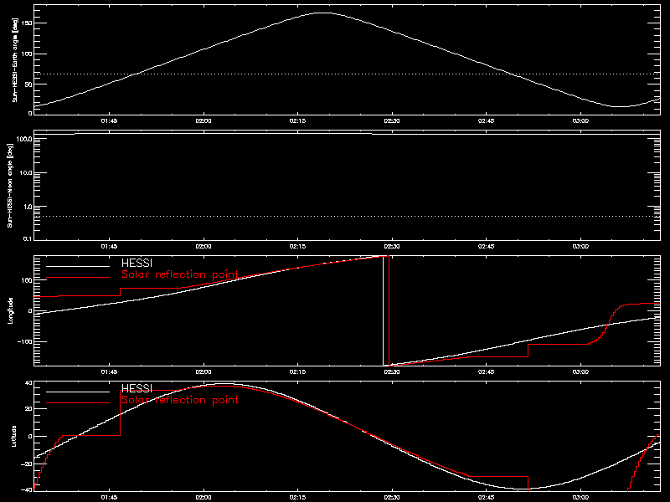Click the 100.0 tick label on Noon angle plot
The image size is (670, 502).
point(24,139)
